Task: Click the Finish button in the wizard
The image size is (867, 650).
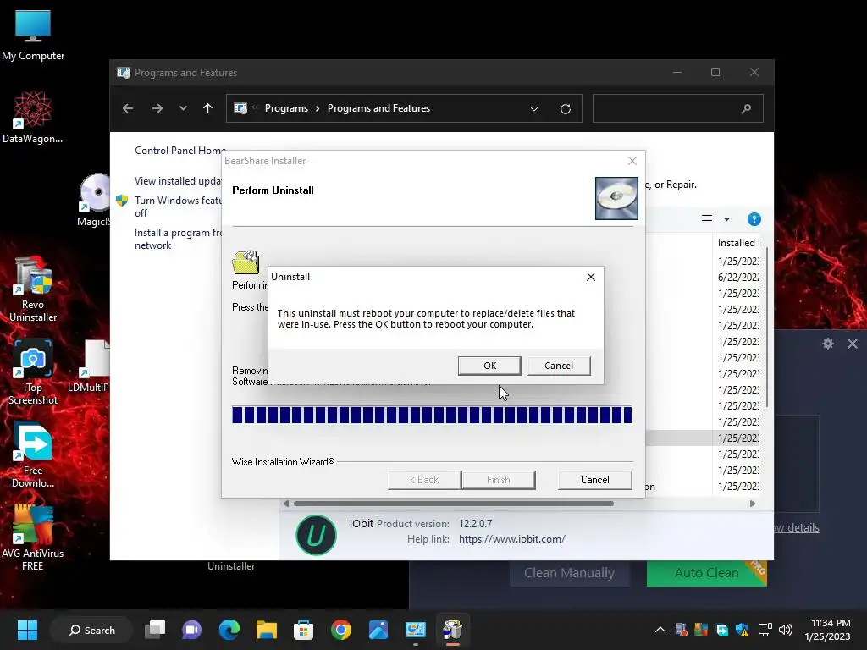Action: pyautogui.click(x=498, y=480)
